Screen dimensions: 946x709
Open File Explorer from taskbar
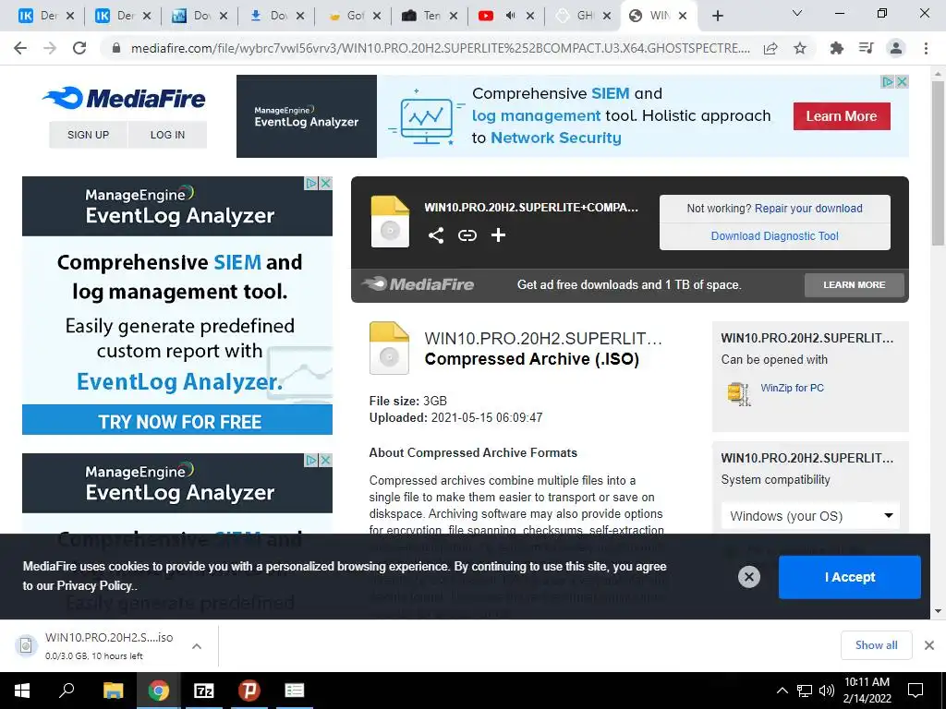pos(113,691)
